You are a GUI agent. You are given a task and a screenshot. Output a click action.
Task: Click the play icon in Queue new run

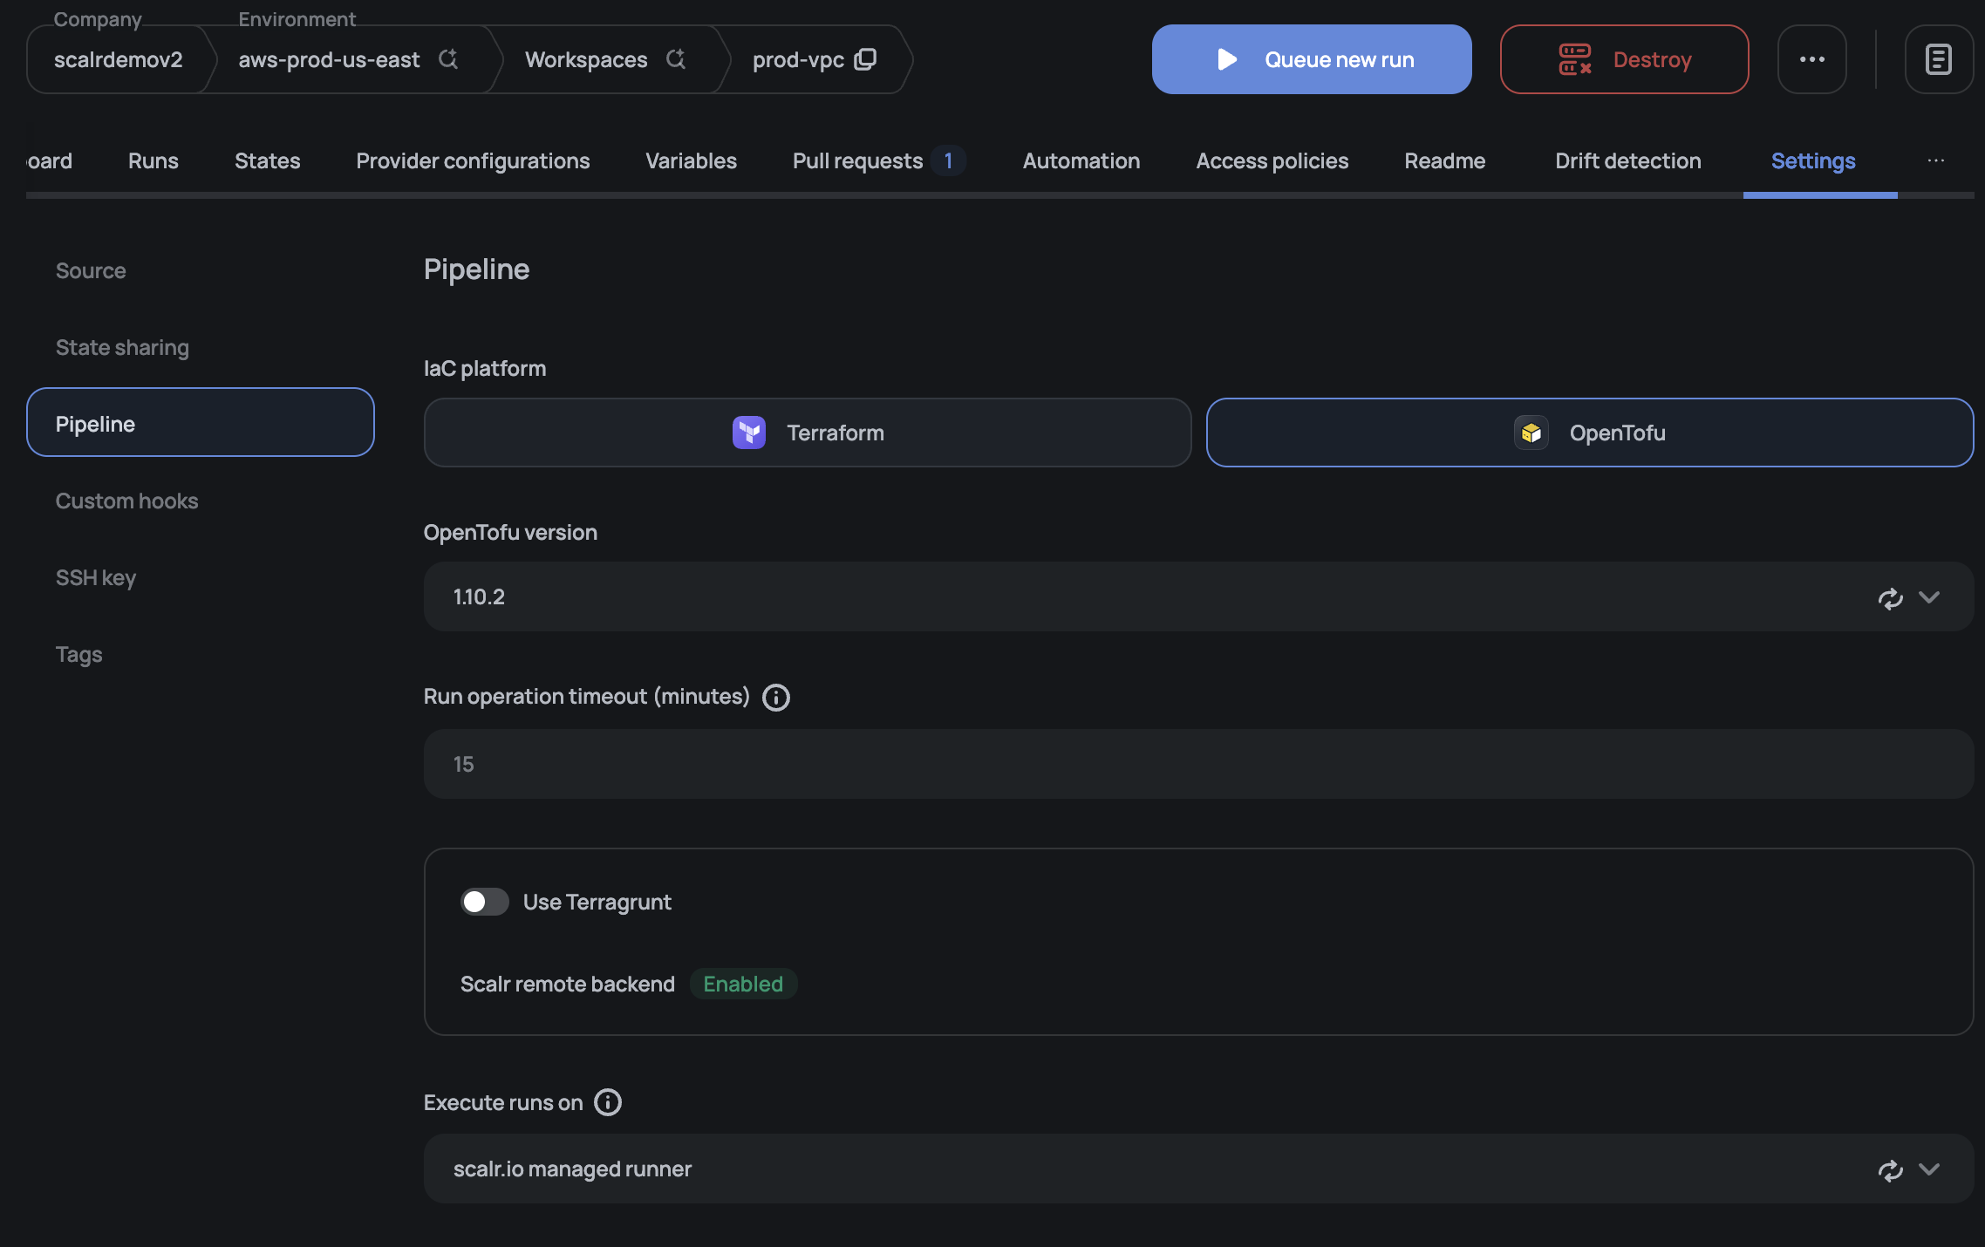[x=1227, y=59]
